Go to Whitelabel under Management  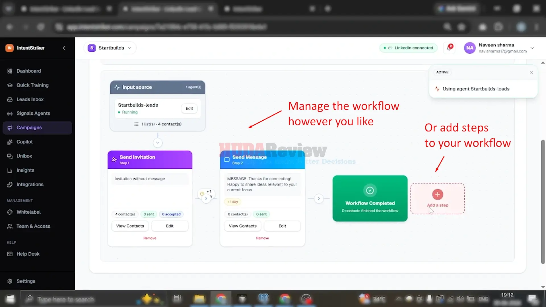click(37, 212)
